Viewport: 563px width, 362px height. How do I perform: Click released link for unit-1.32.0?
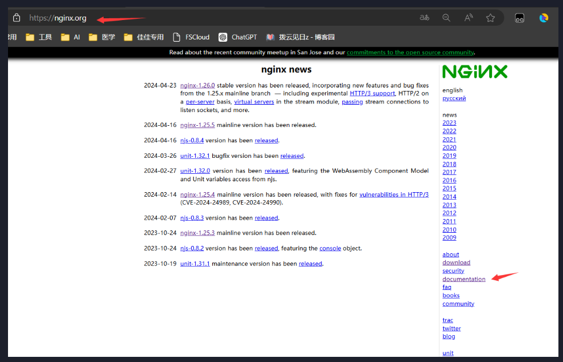pos(276,171)
